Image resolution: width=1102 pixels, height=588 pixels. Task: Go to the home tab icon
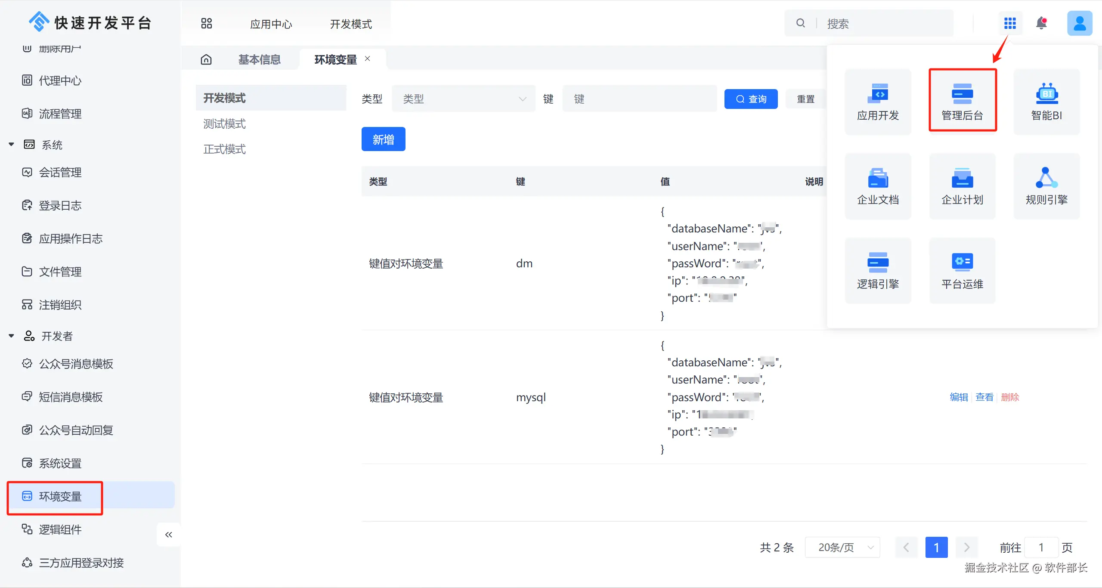coord(206,59)
